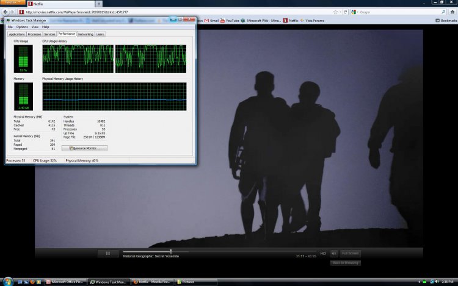Click the Memory usage gauge
The width and height of the screenshot is (458, 286).
pos(23,96)
